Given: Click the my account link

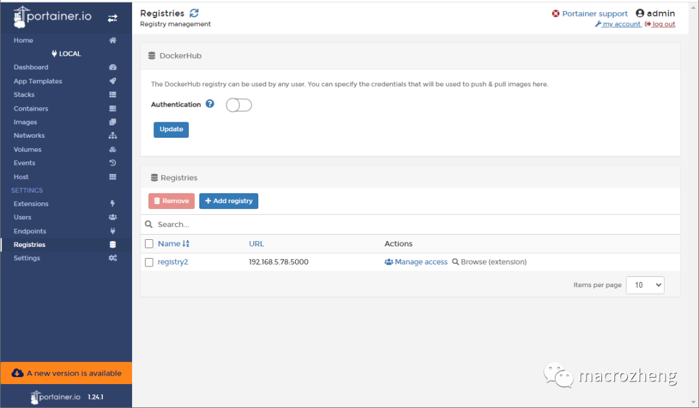Looking at the screenshot, I should point(618,24).
